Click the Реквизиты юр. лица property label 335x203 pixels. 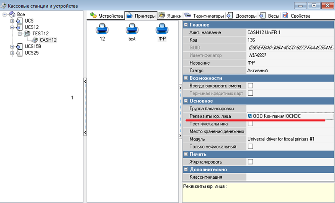pos(210,116)
